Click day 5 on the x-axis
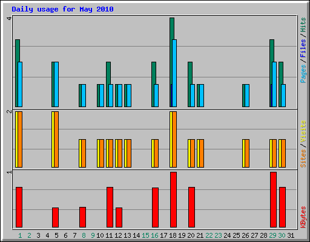310x242 pixels. [56, 235]
